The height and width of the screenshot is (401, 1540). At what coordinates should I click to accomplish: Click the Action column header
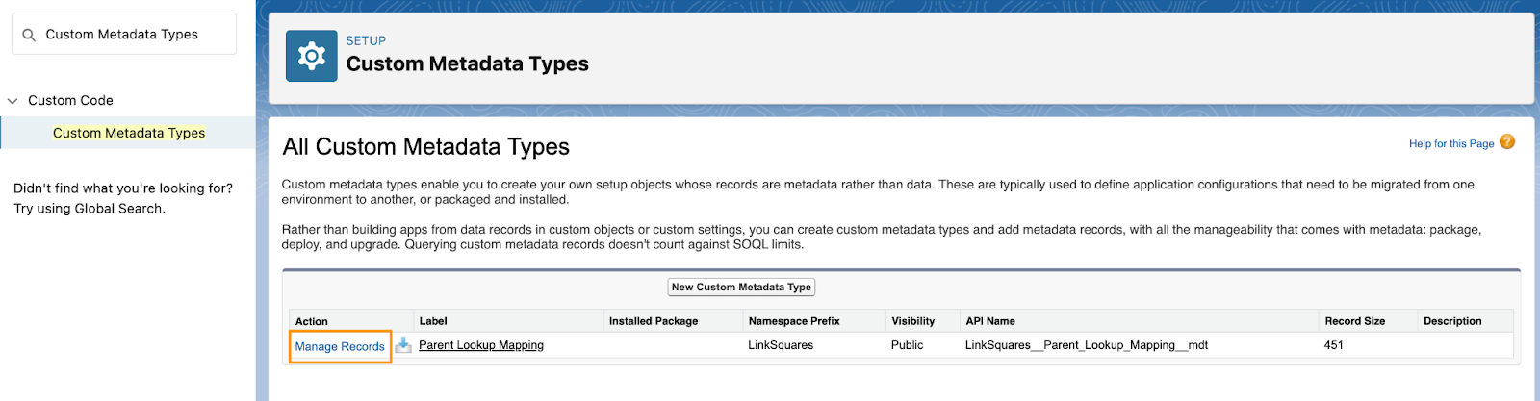tap(312, 321)
